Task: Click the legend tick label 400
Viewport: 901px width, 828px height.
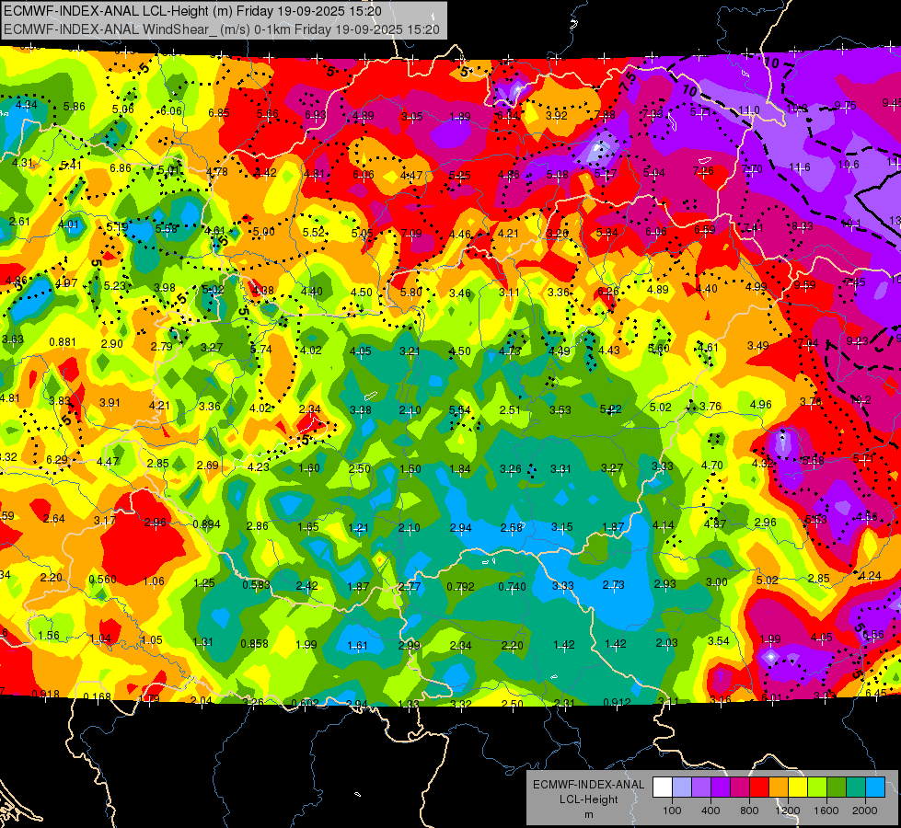Action: click(710, 811)
